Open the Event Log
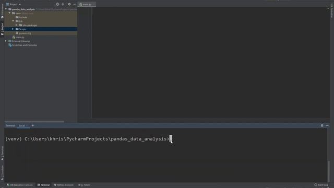This screenshot has height=188, width=334. (x=321, y=185)
